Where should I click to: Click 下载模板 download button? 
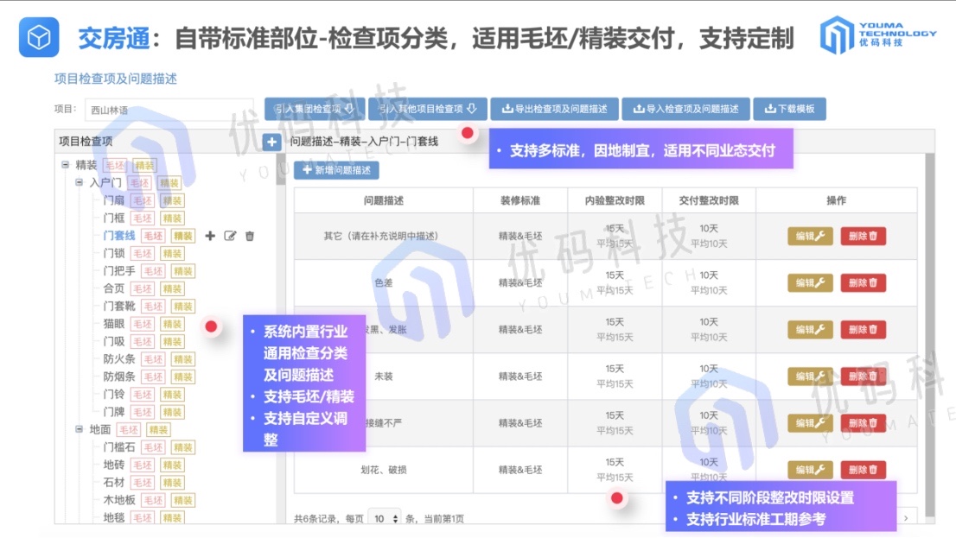tap(790, 109)
